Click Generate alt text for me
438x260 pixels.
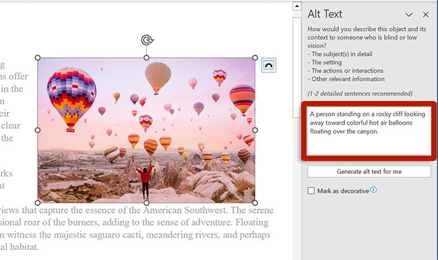369,172
